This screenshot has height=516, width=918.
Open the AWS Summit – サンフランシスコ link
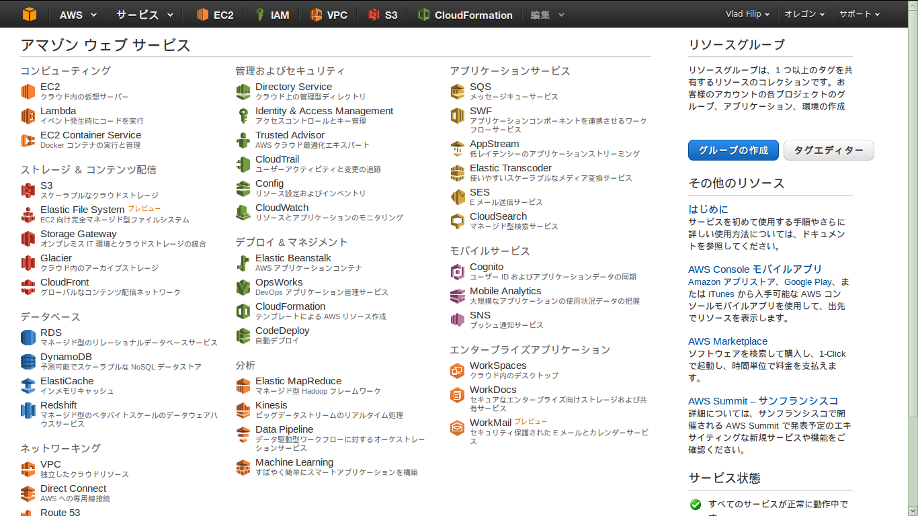(x=763, y=401)
